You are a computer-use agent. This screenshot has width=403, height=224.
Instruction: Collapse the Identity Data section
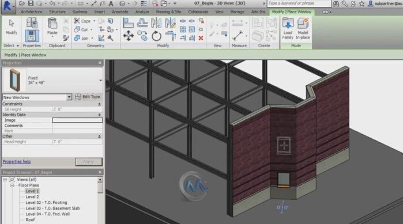(100, 115)
